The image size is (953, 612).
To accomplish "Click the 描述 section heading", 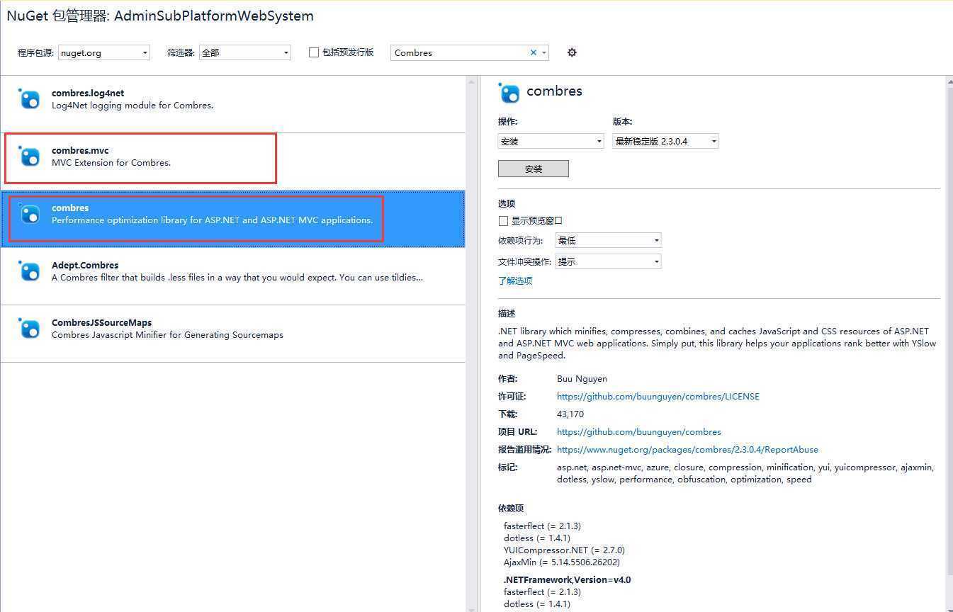I will pyautogui.click(x=507, y=313).
